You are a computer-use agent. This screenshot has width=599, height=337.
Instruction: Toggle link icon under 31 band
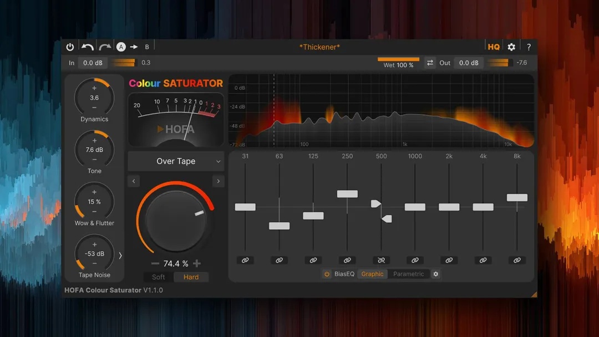[245, 261]
